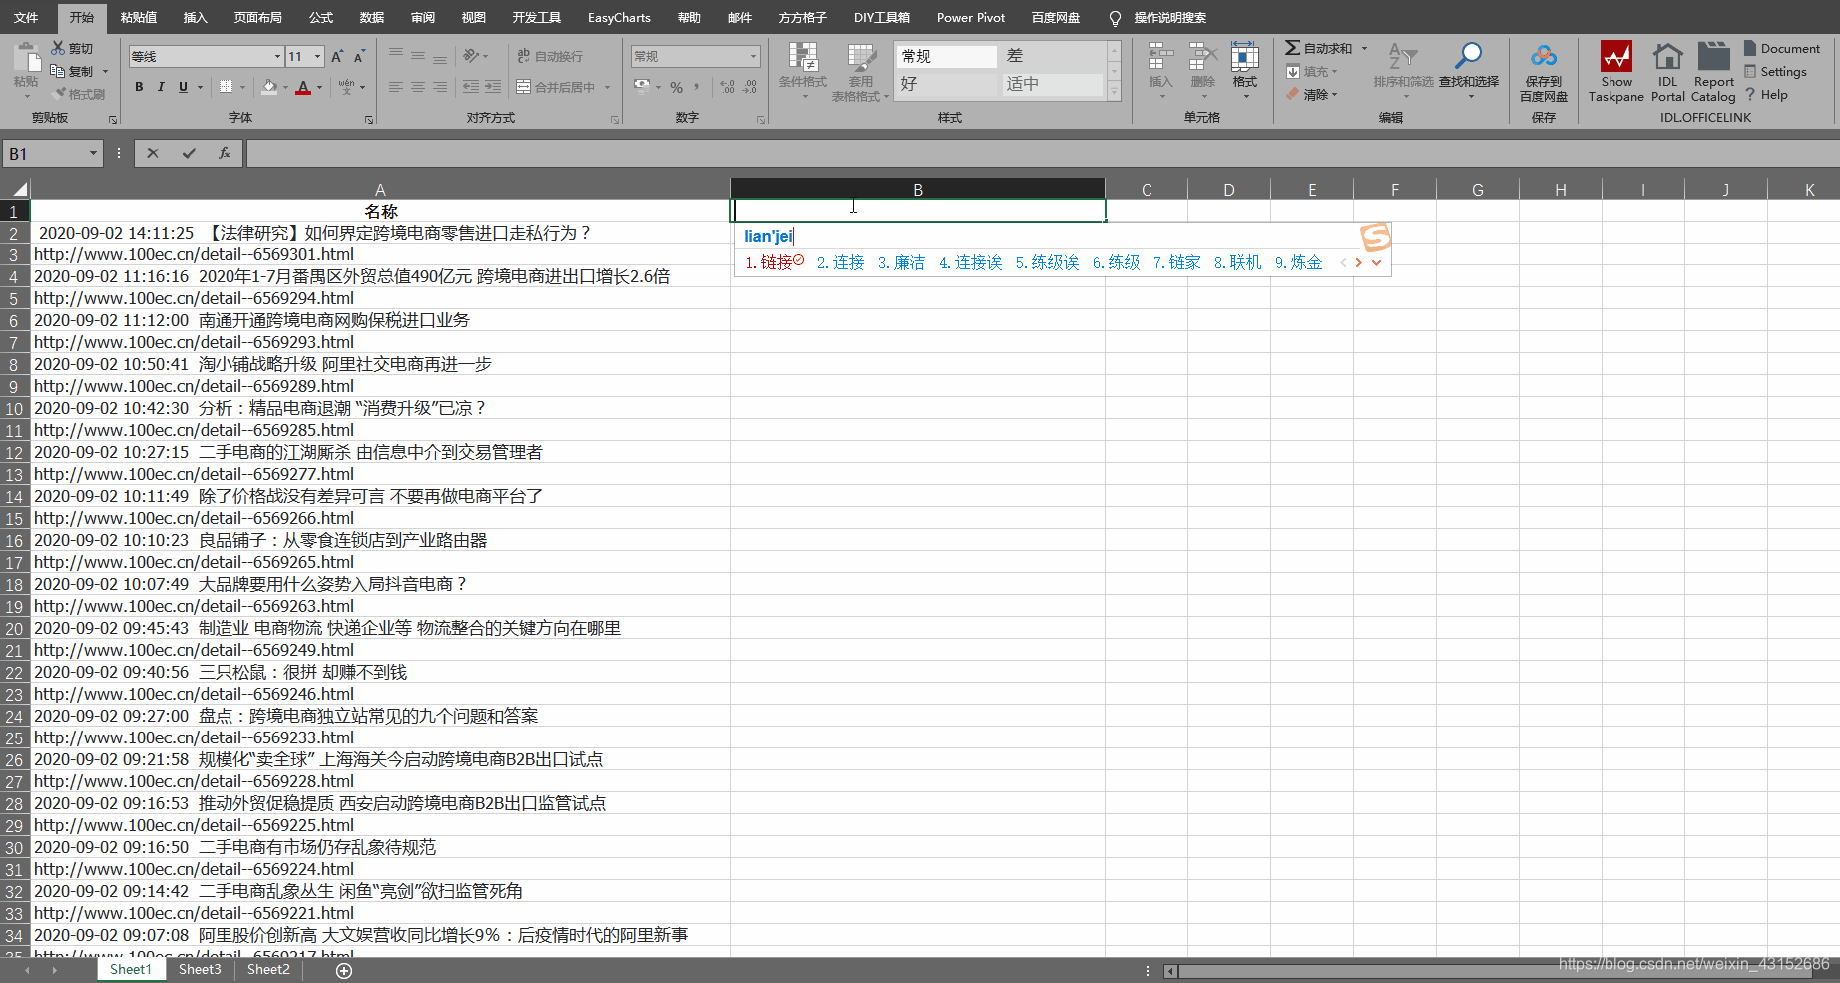Image resolution: width=1840 pixels, height=983 pixels.
Task: Click the confirm checkmark in formula bar
Action: click(x=189, y=153)
